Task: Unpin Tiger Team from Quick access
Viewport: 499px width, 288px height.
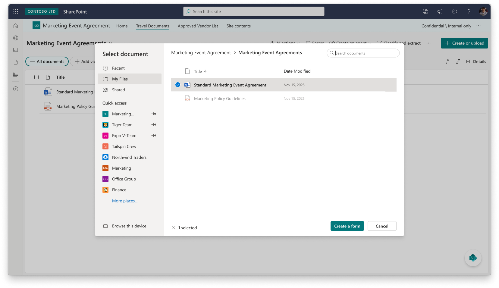Action: pos(154,125)
